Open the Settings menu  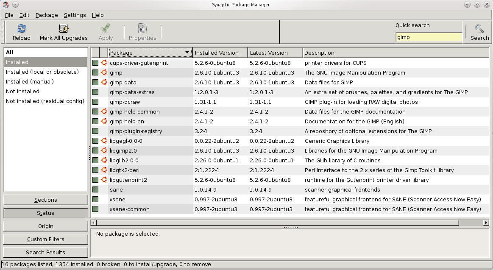coord(75,15)
